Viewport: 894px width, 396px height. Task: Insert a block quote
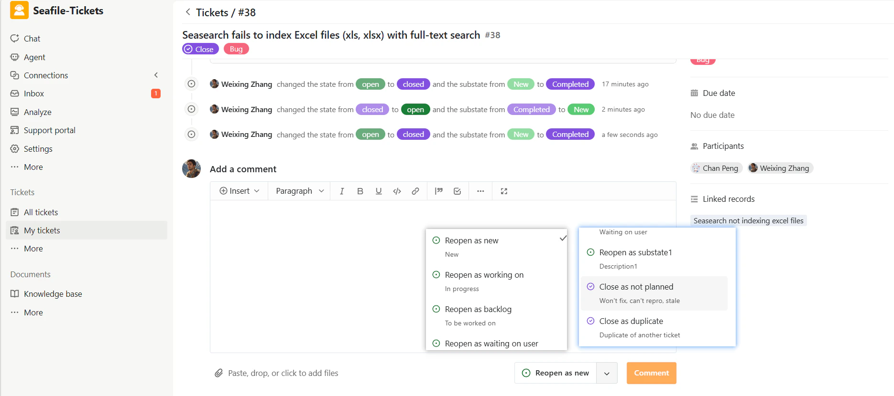pos(439,191)
